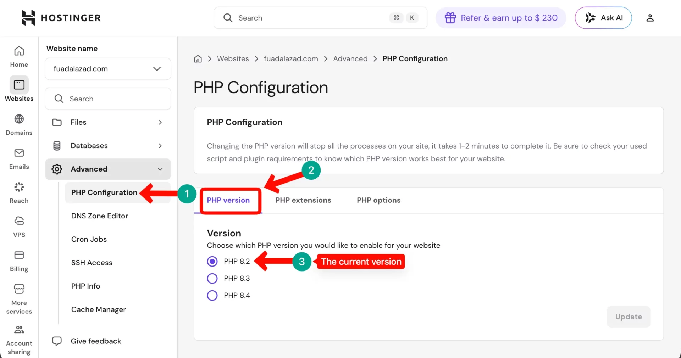681x358 pixels.
Task: Click the global search input field
Action: click(x=312, y=18)
